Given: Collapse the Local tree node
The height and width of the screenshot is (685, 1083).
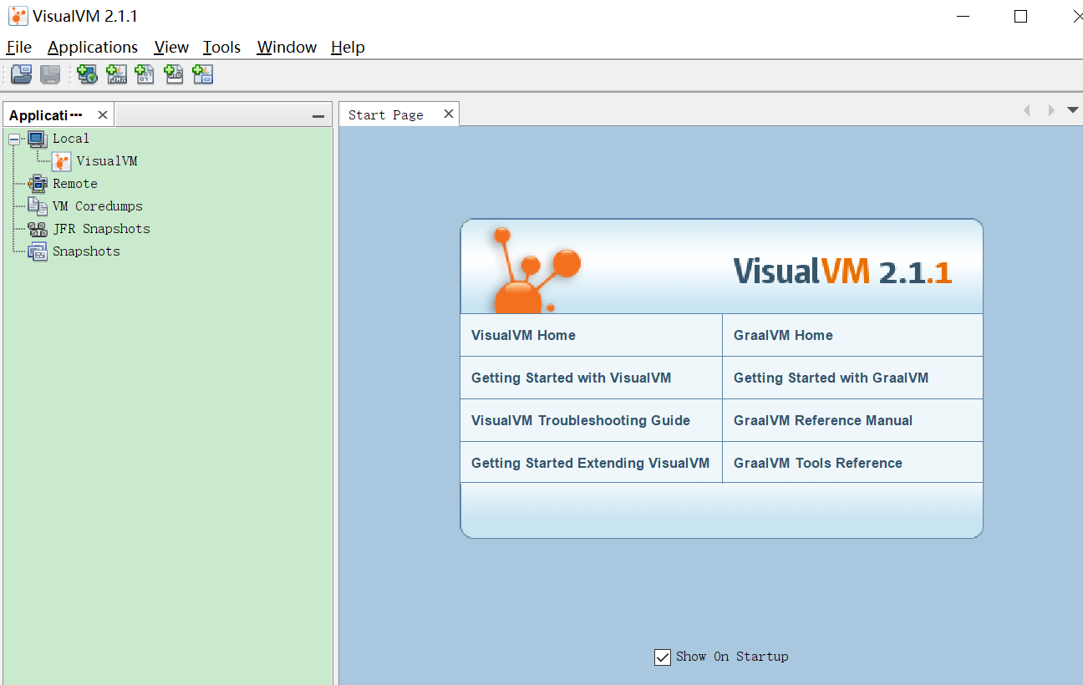Looking at the screenshot, I should (x=14, y=139).
